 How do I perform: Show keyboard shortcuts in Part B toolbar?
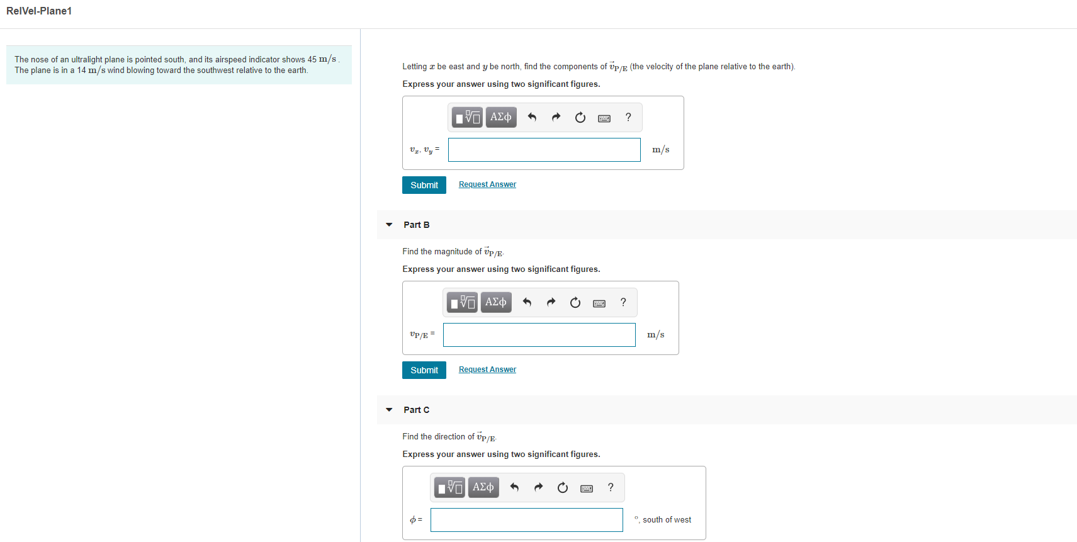599,303
